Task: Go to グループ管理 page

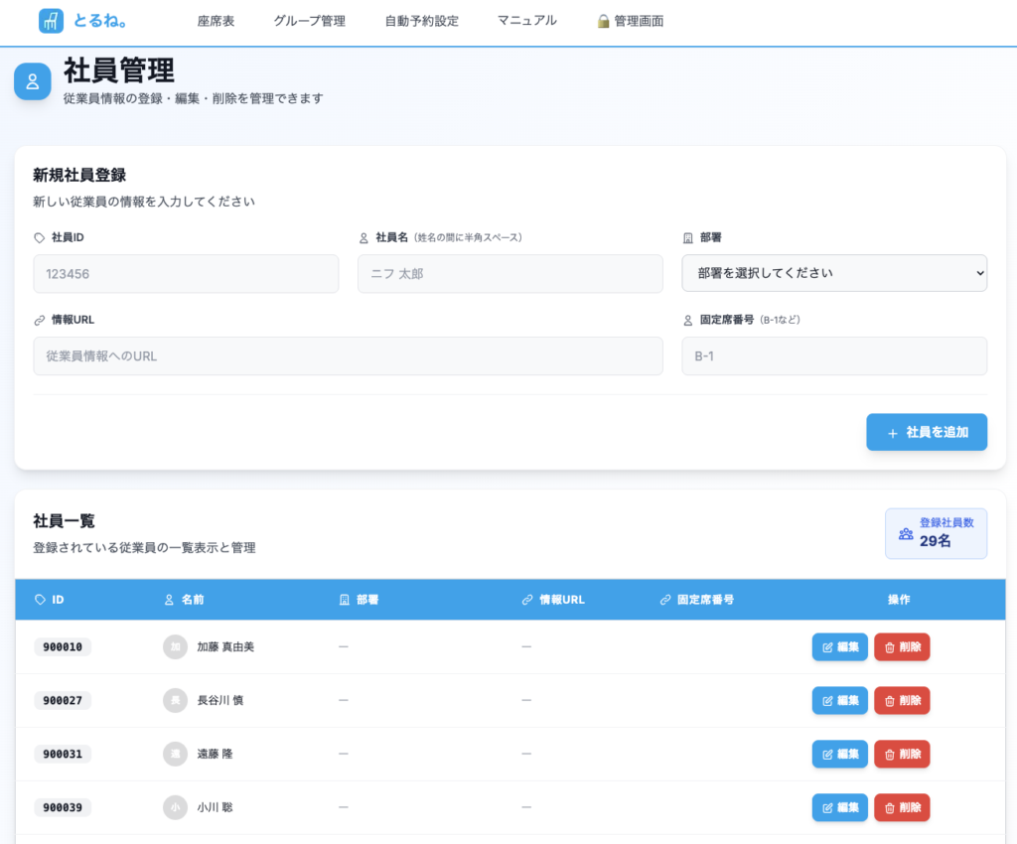Action: coord(309,21)
